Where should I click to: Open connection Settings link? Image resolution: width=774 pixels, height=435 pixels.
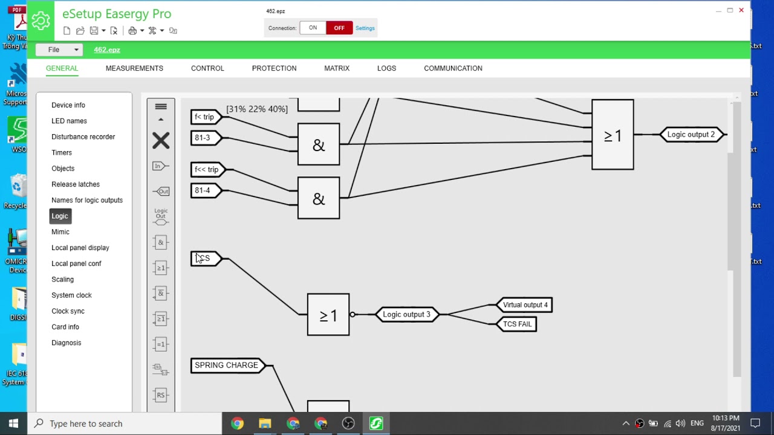coord(365,28)
